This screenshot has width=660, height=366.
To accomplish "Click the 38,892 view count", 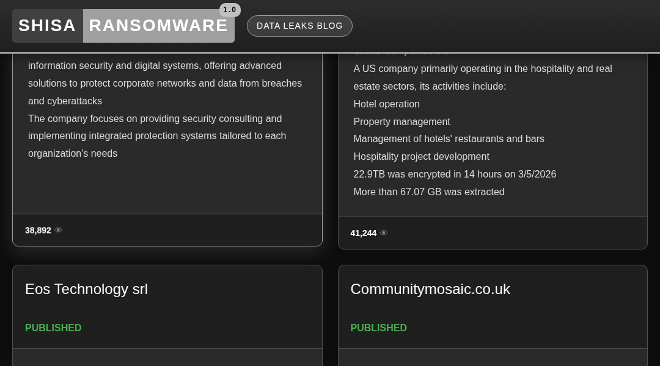I will pos(38,230).
